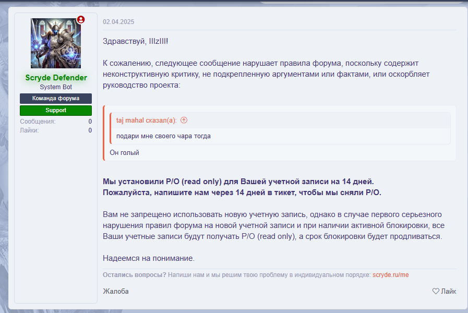The width and height of the screenshot is (468, 313).
Task: Open the Scryde Defender avatar image
Action: [56, 44]
